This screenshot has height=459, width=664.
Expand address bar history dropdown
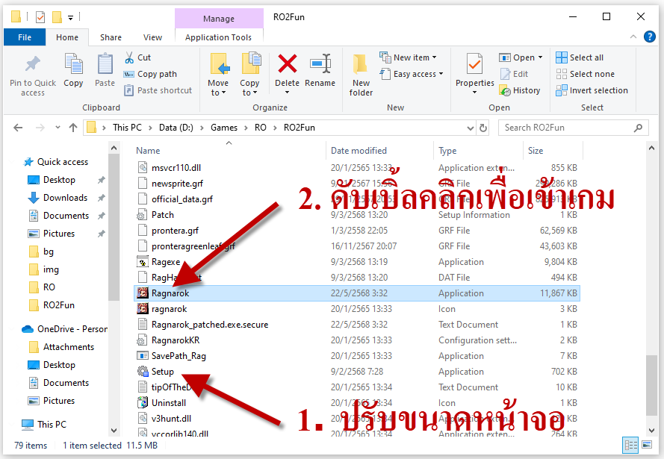(470, 128)
